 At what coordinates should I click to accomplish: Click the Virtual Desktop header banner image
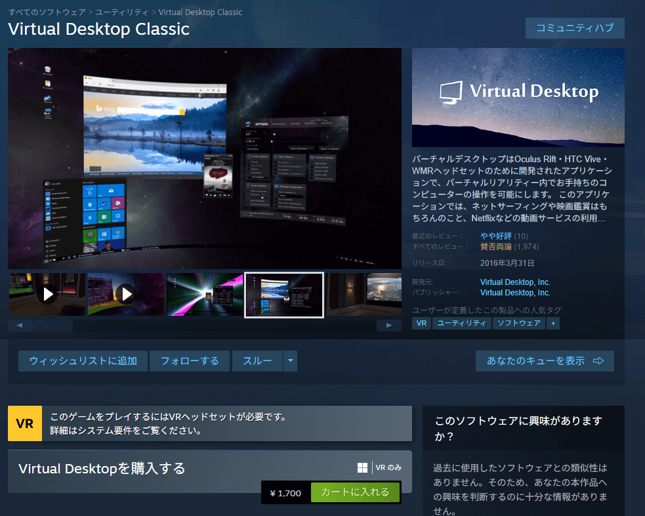(518, 98)
